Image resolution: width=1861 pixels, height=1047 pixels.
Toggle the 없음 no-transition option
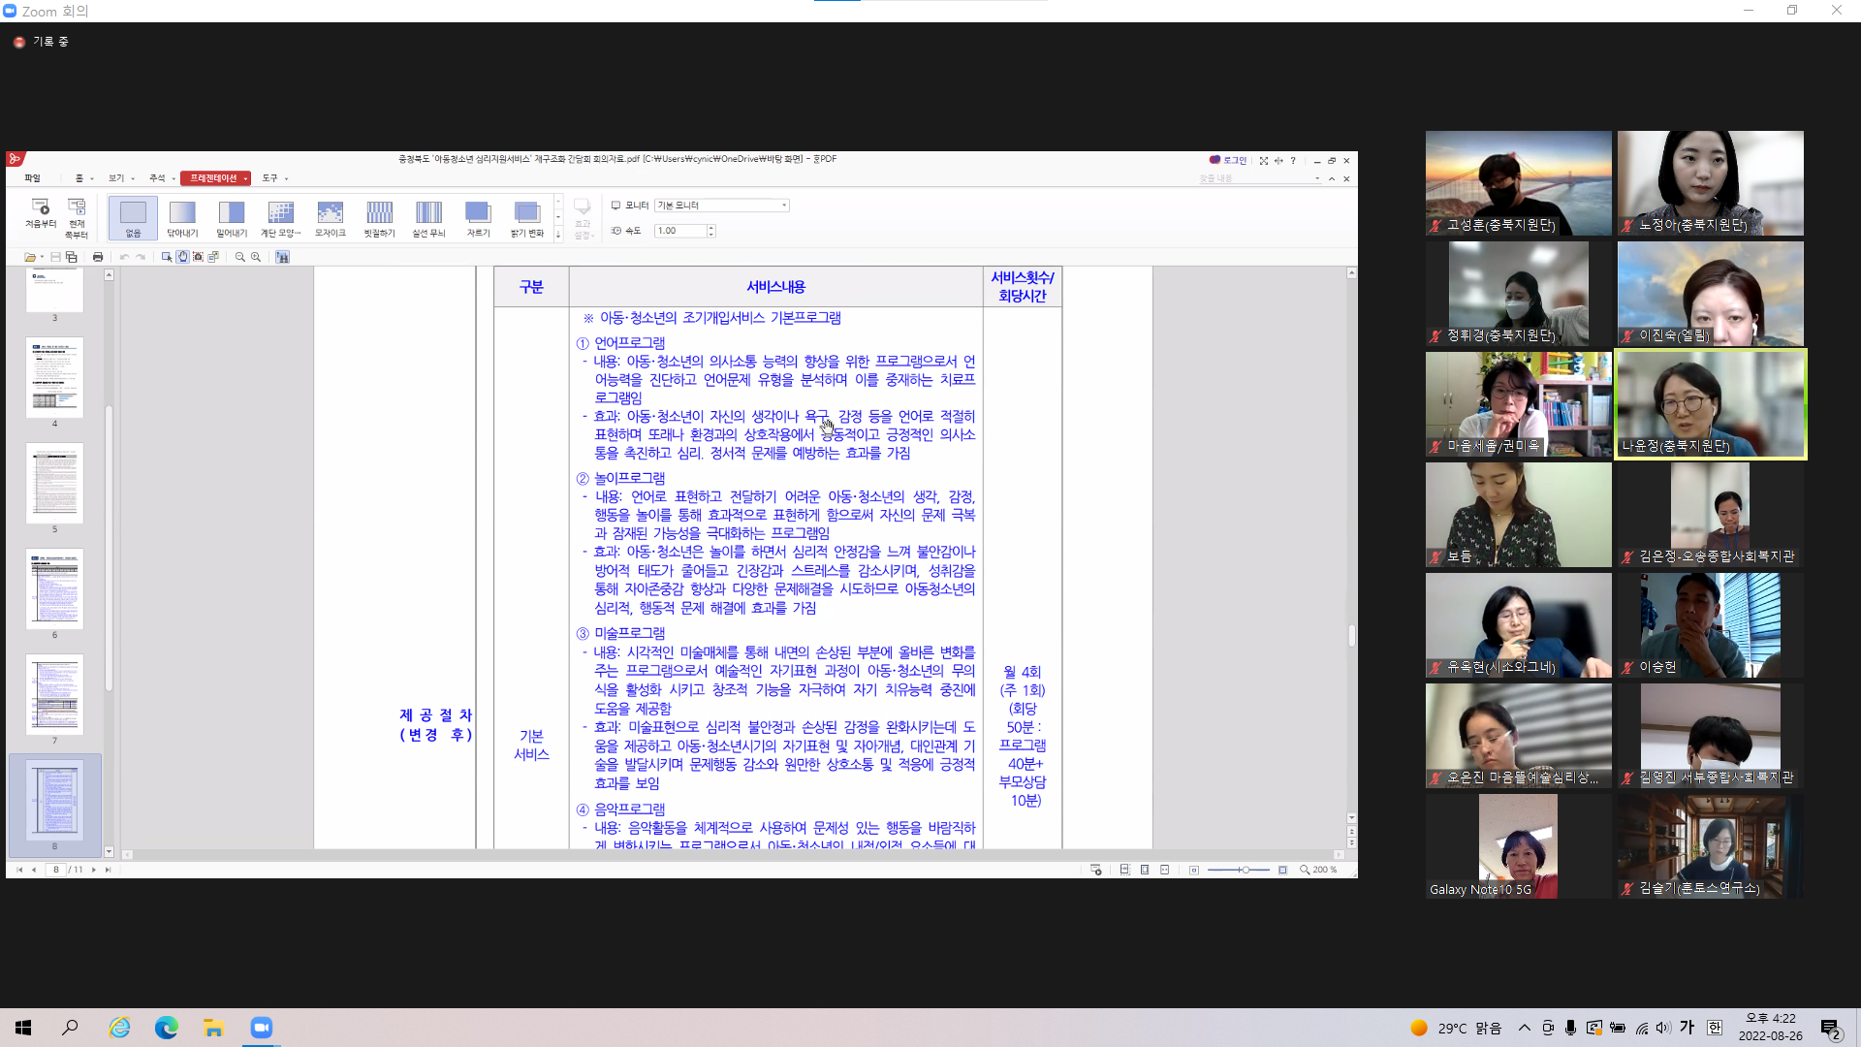point(133,218)
